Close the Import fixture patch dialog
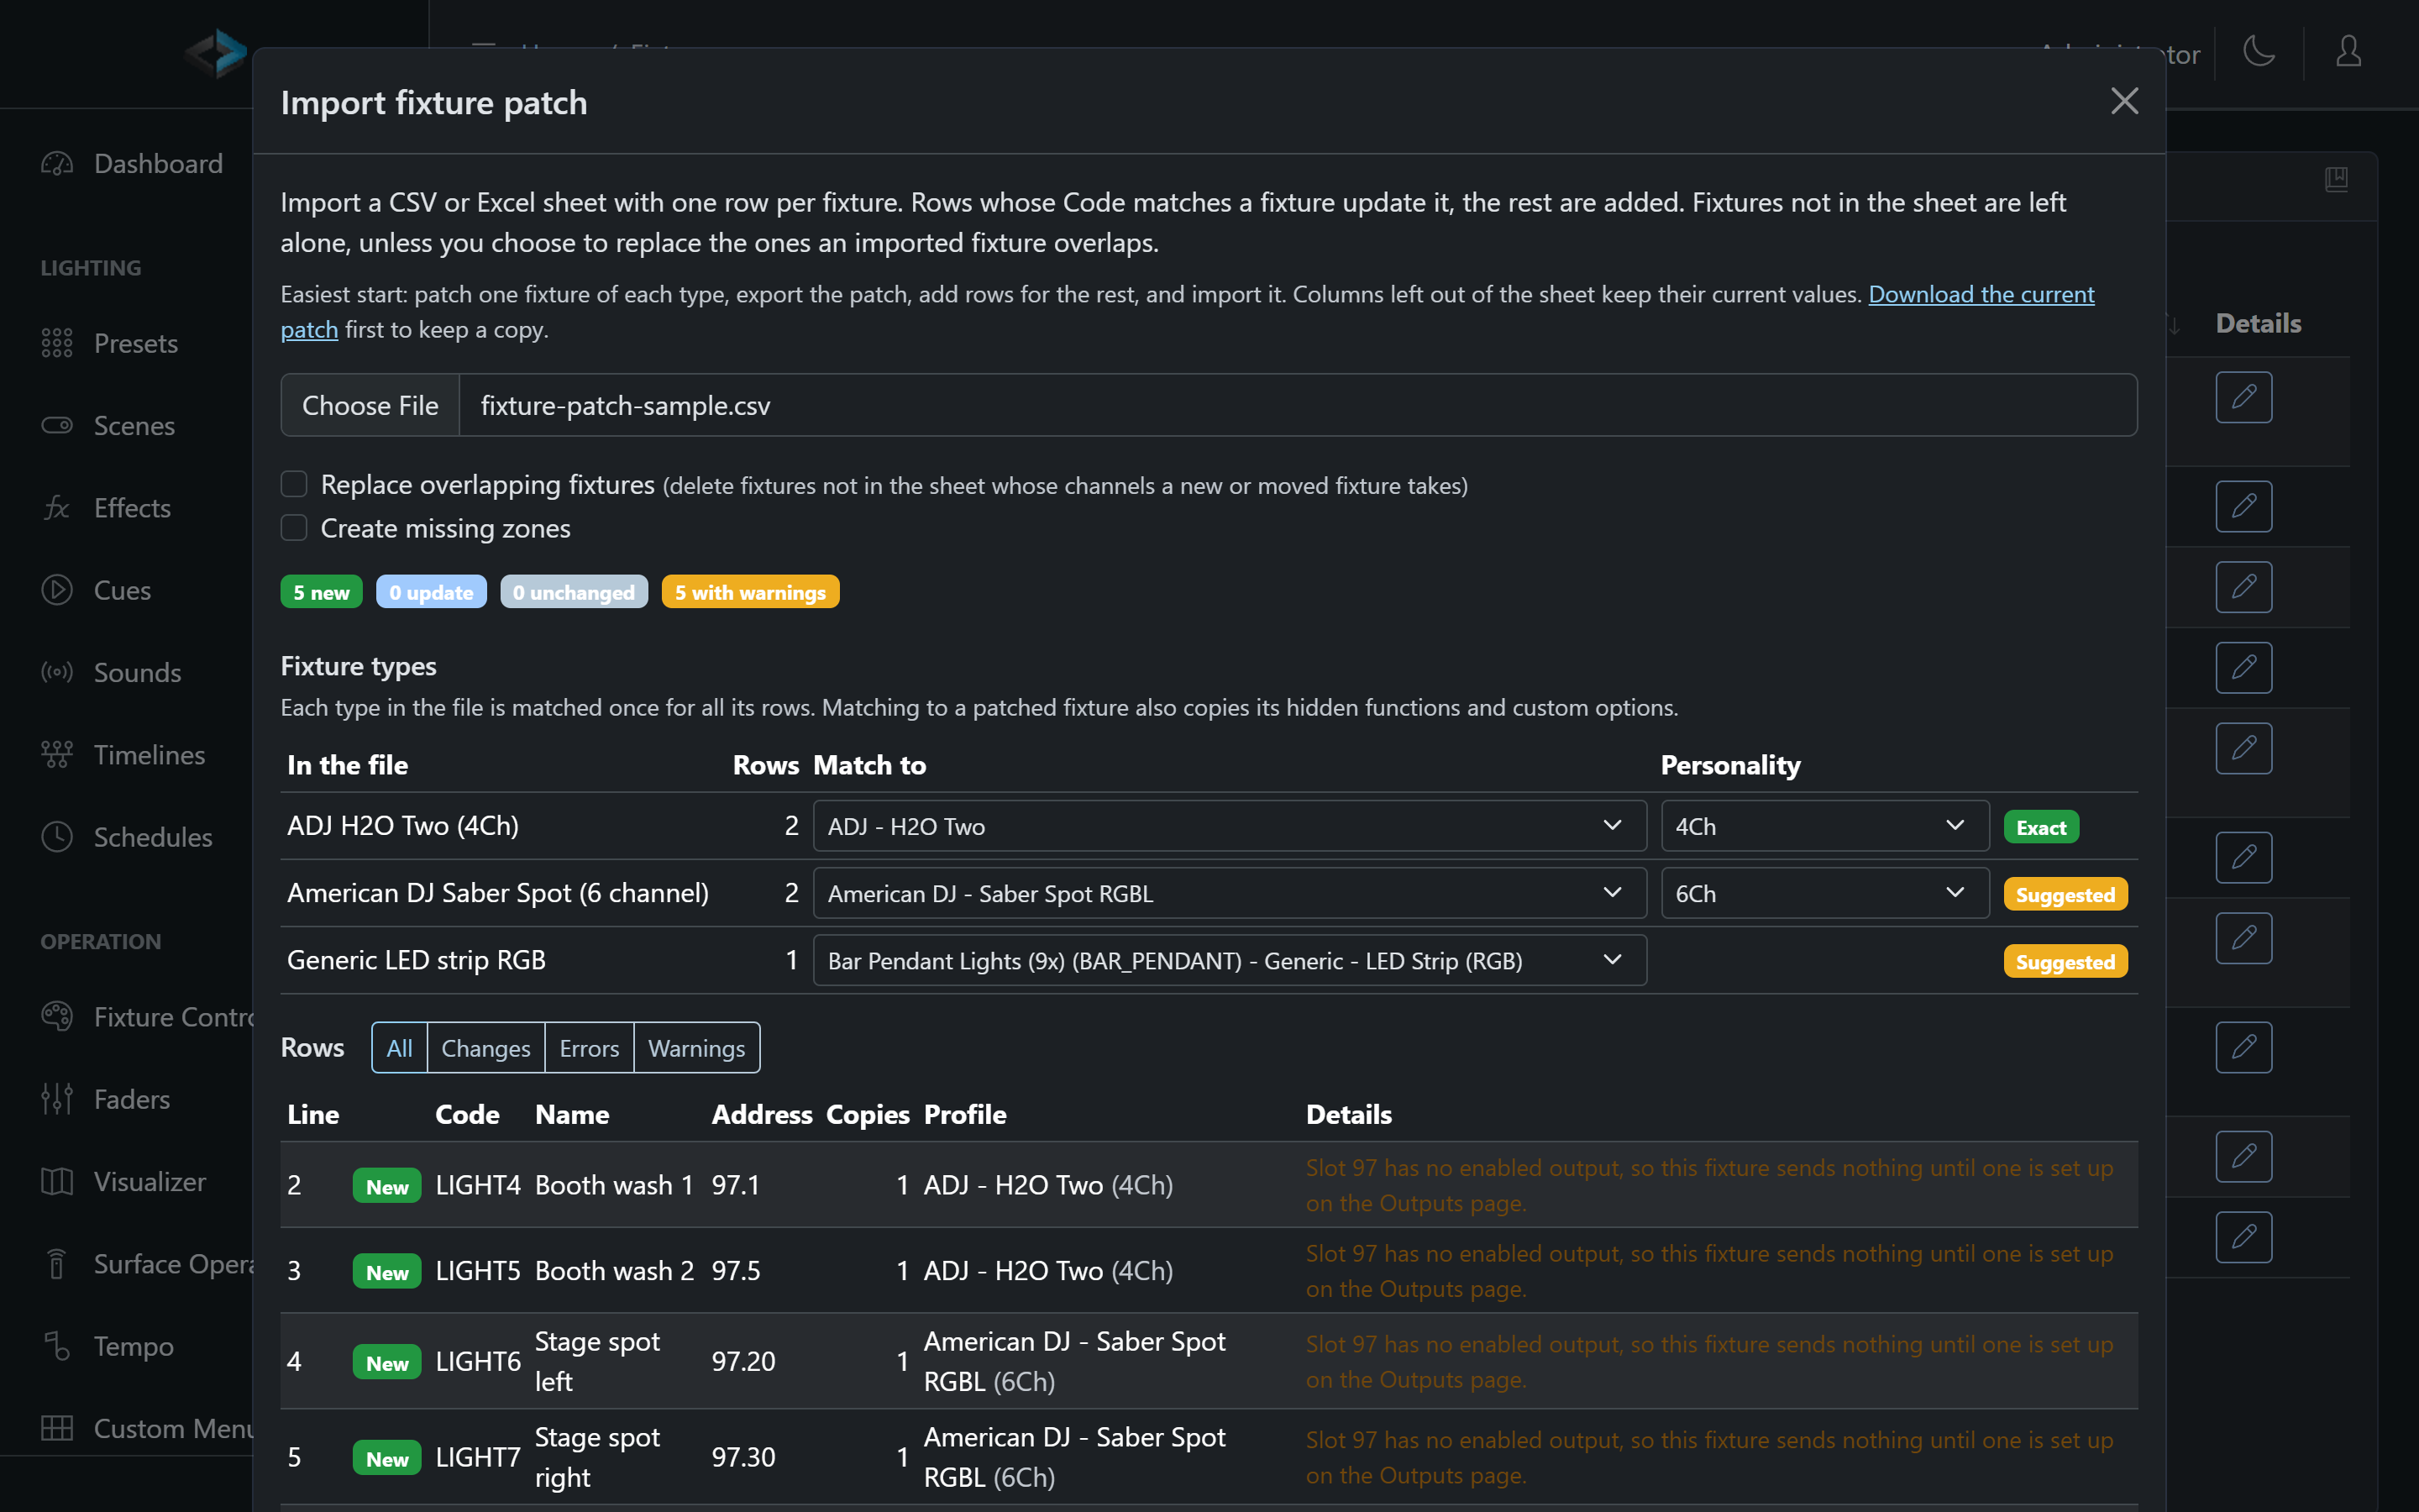The height and width of the screenshot is (1512, 2419). pos(2124,101)
